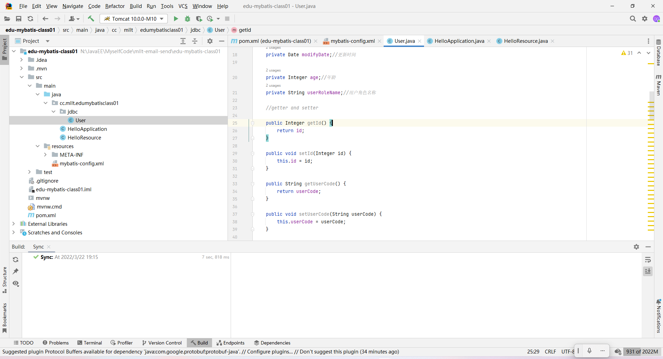
Task: Expand the .mvn folder
Action: 21,68
